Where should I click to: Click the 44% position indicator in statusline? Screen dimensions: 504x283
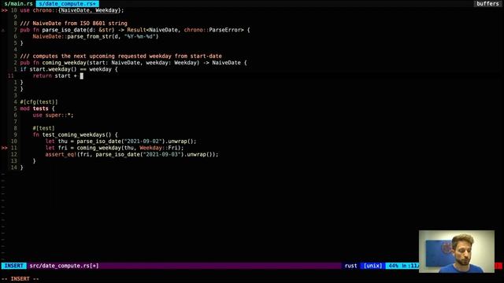click(394, 266)
